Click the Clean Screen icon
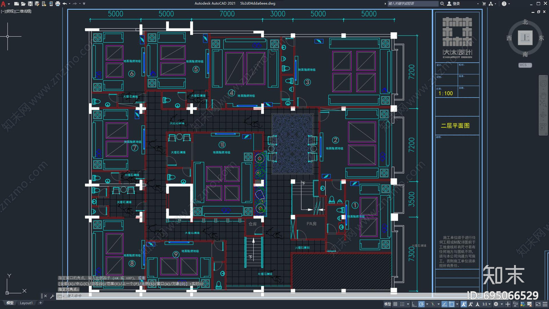This screenshot has height=309, width=549. [538, 304]
